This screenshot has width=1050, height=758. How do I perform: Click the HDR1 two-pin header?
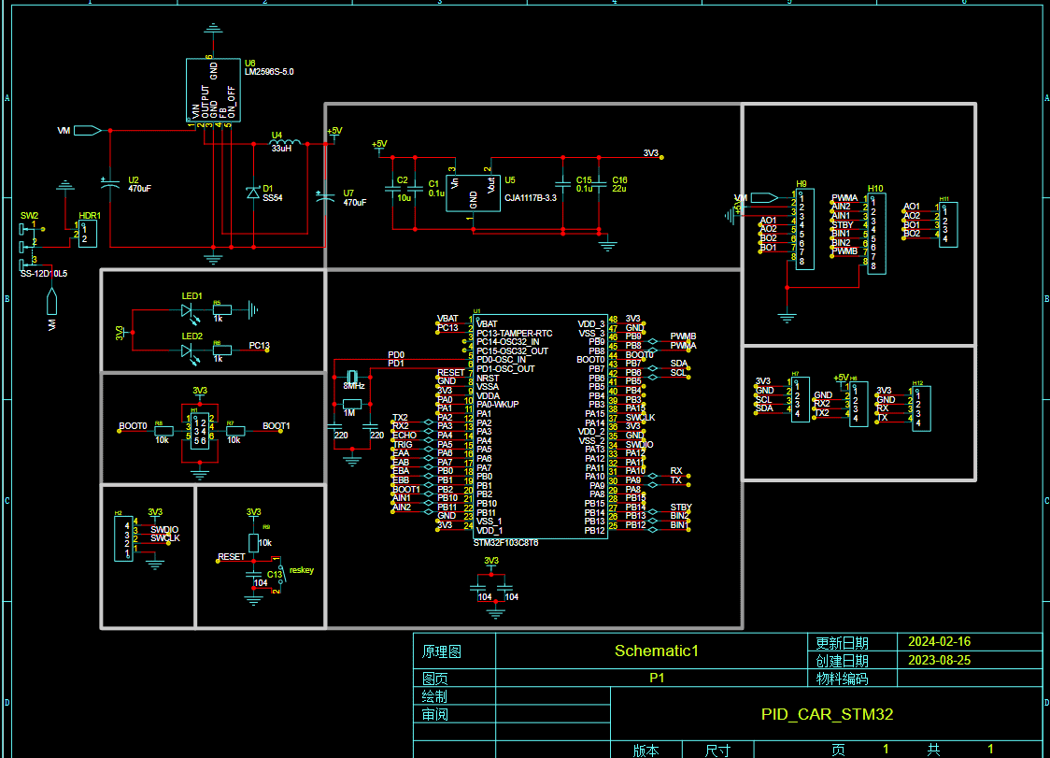pos(87,234)
